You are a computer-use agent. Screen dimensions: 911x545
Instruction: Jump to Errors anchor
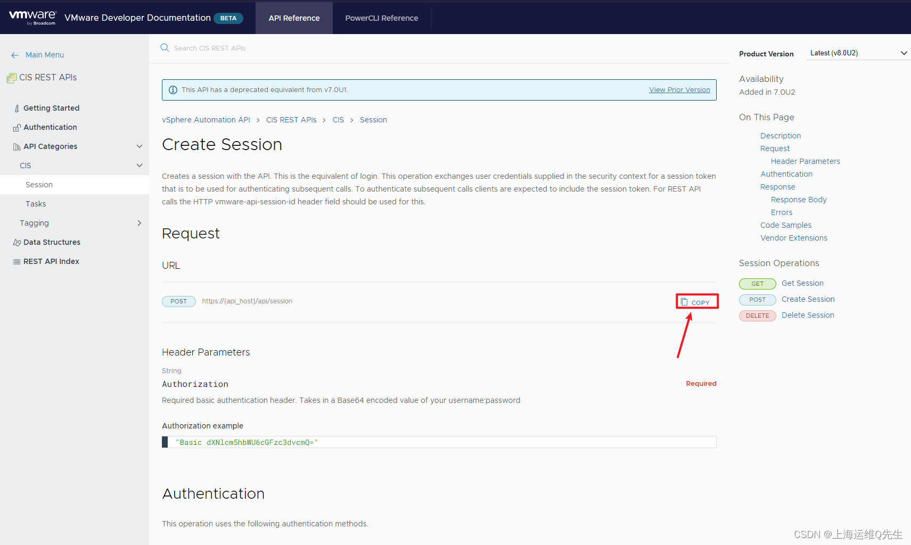point(782,212)
